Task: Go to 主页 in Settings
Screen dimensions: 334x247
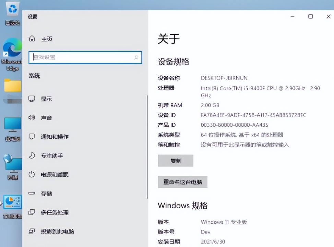Action: pyautogui.click(x=47, y=39)
